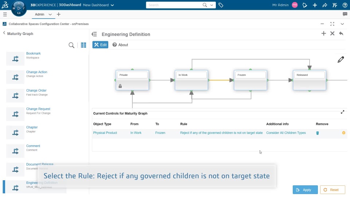Minimize the Configuration Center widget

(x=322, y=24)
